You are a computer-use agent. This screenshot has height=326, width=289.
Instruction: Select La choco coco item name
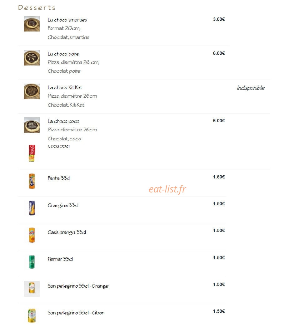pos(63,121)
